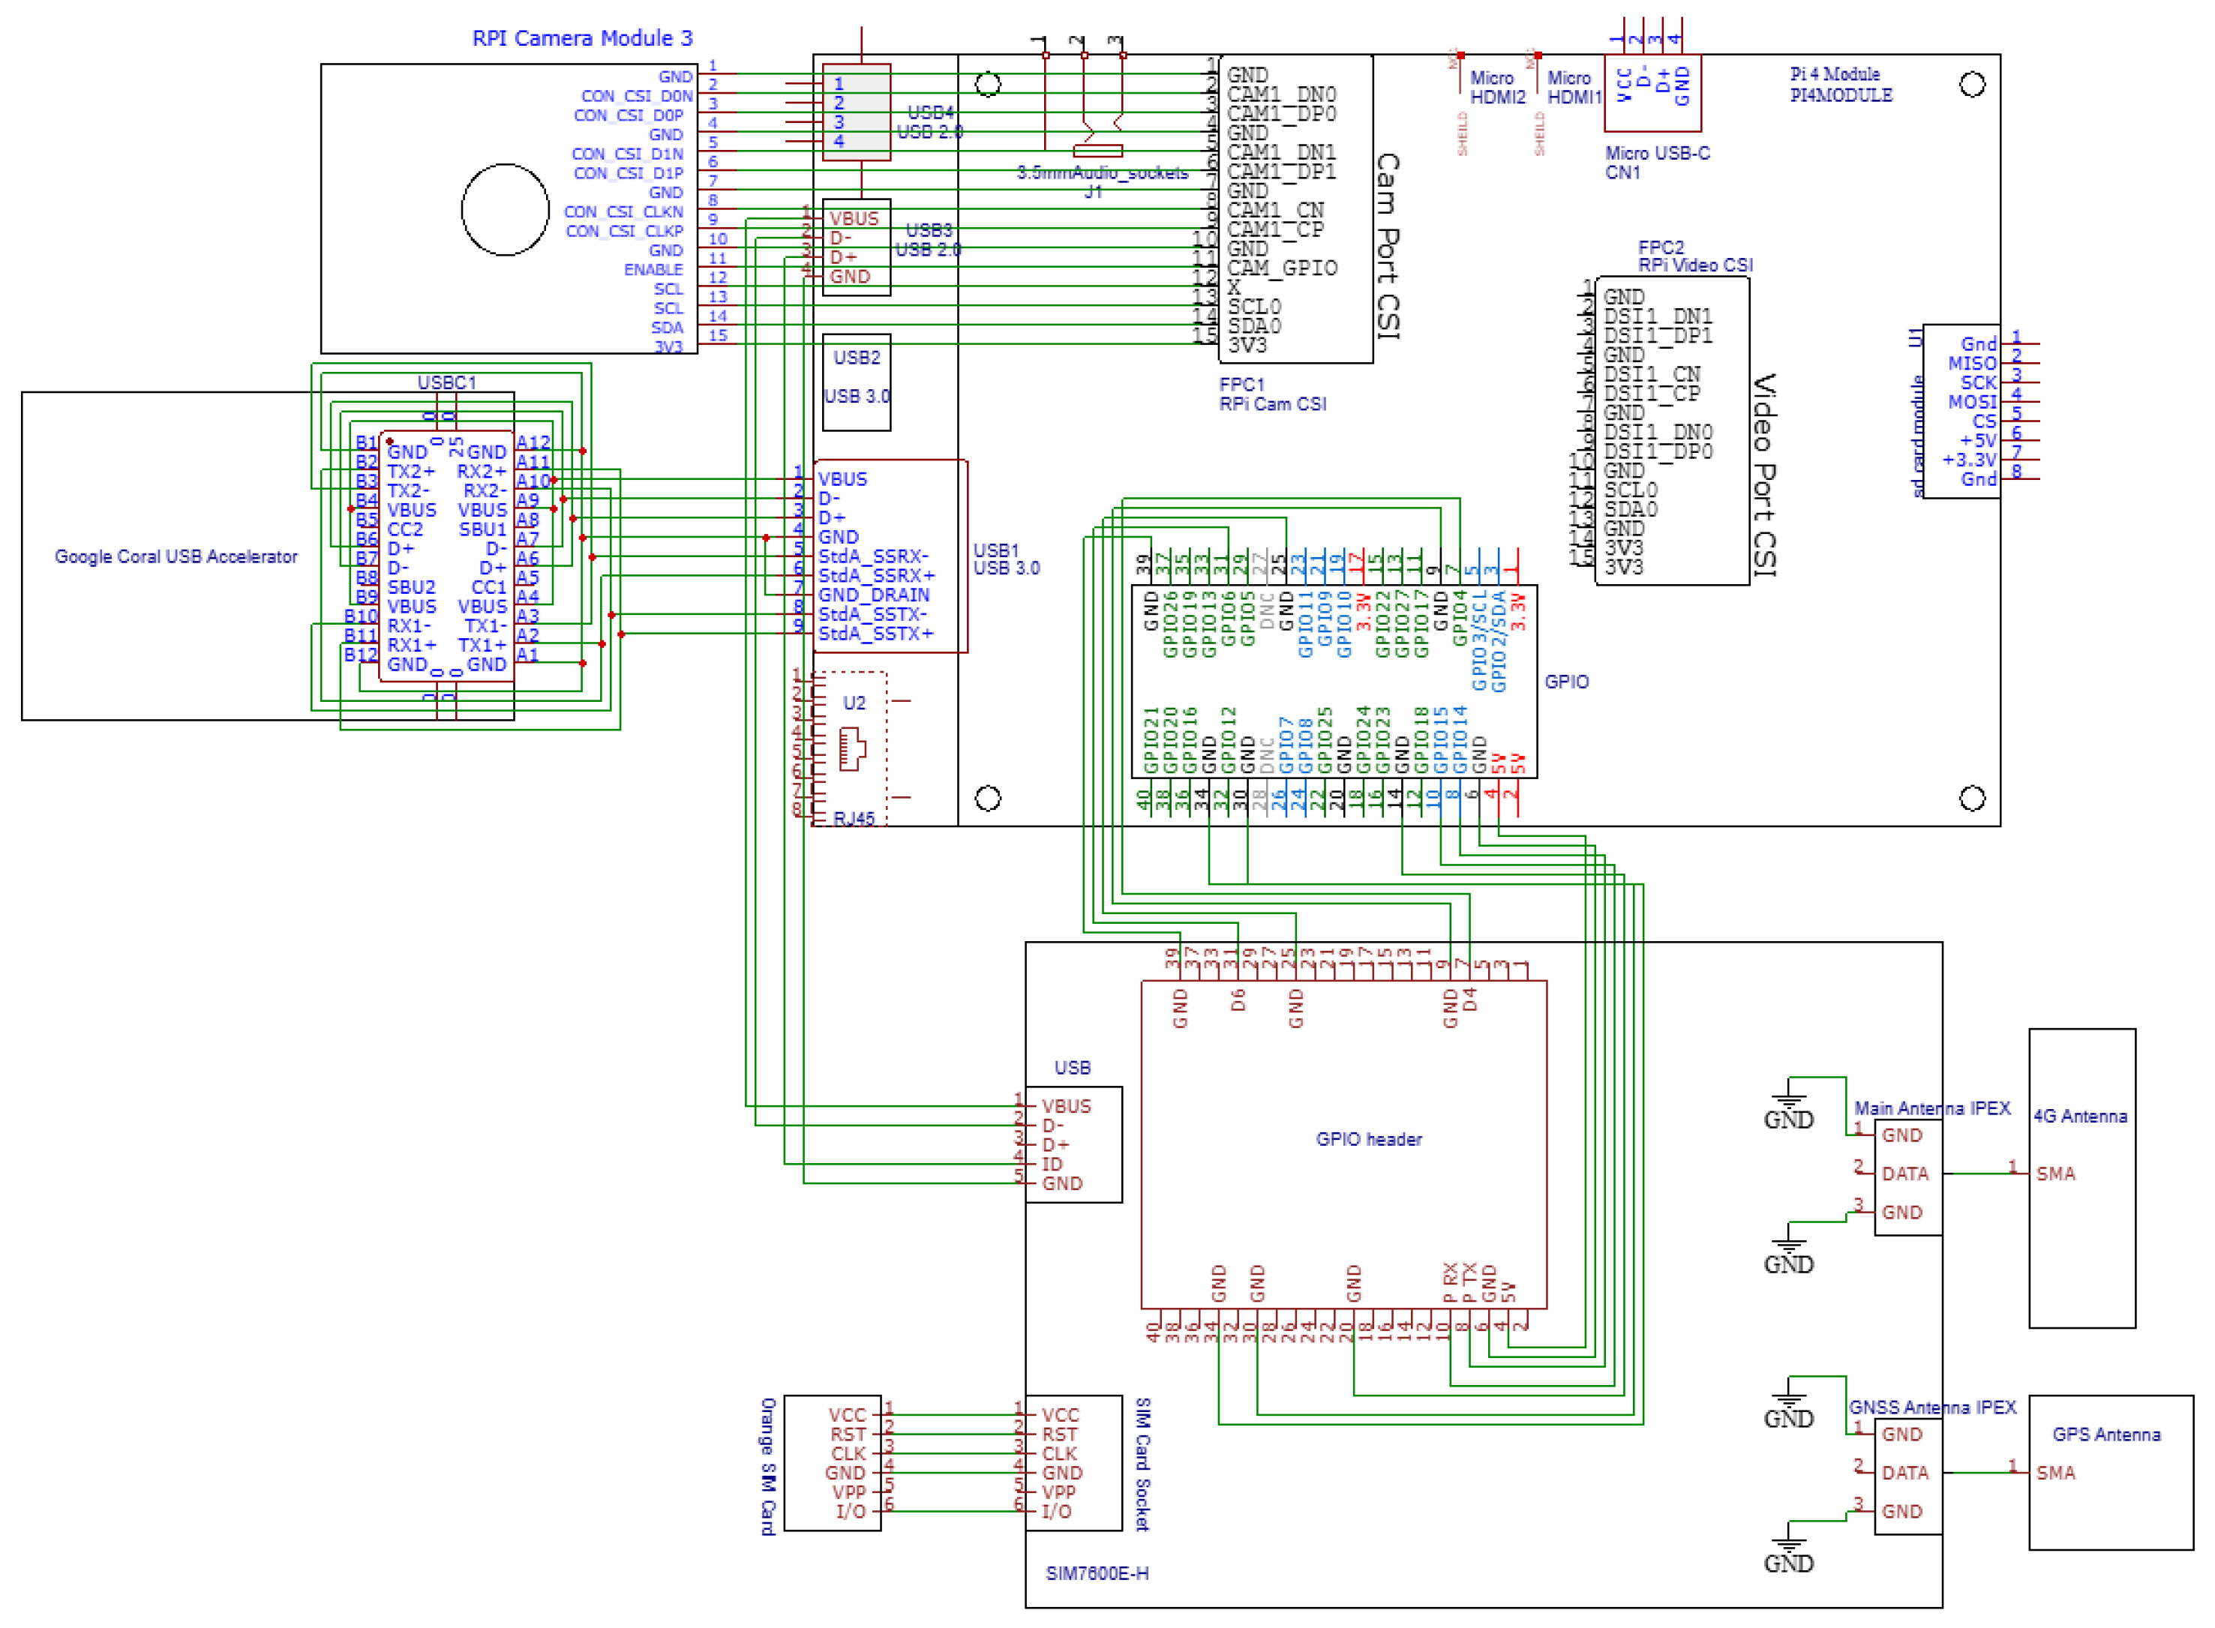The image size is (2215, 1628).
Task: Click the RPI Camera Module 3 title
Action: (x=581, y=38)
